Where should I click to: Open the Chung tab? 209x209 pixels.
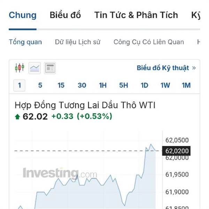(23, 15)
